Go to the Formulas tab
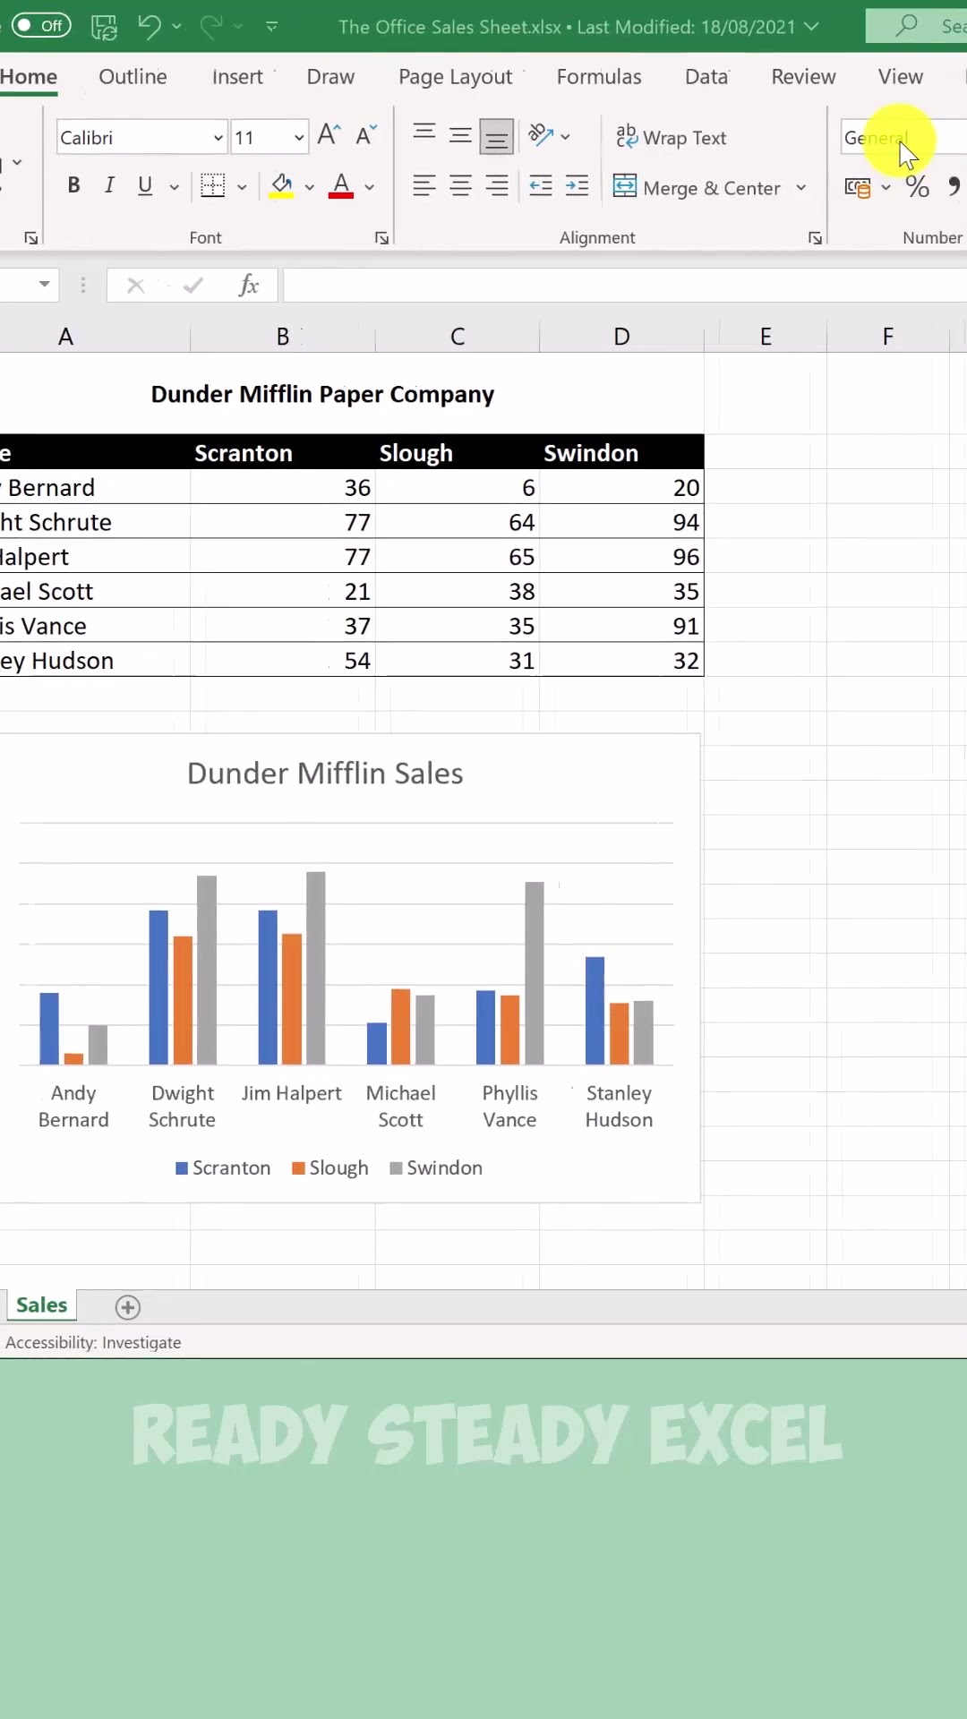Viewport: 967px width, 1719px height. tap(599, 77)
